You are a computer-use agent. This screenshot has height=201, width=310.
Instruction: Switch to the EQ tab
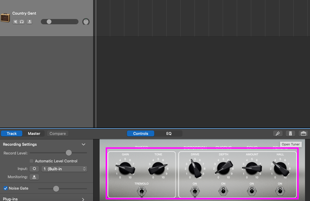tap(169, 133)
